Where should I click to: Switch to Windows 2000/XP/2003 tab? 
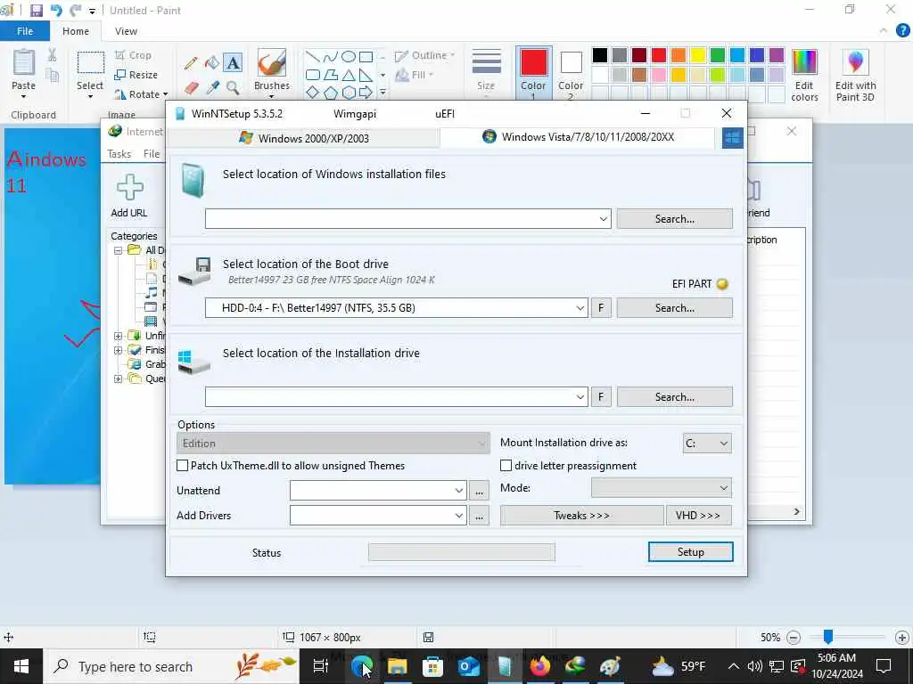pos(304,138)
